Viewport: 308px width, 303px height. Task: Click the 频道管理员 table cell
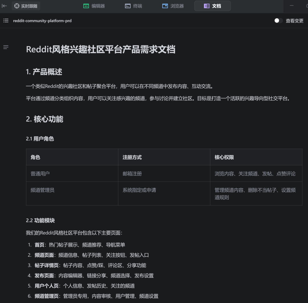pos(72,193)
